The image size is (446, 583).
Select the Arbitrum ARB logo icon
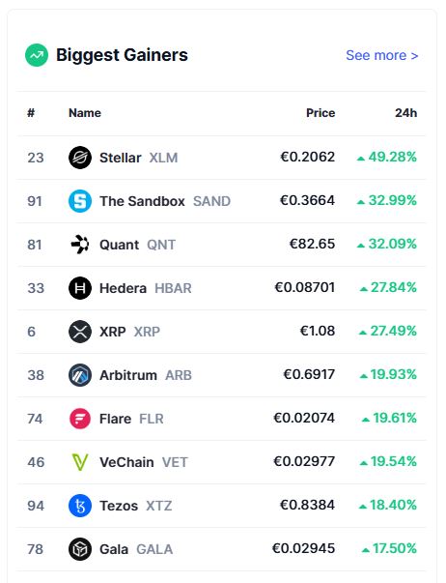pos(80,375)
